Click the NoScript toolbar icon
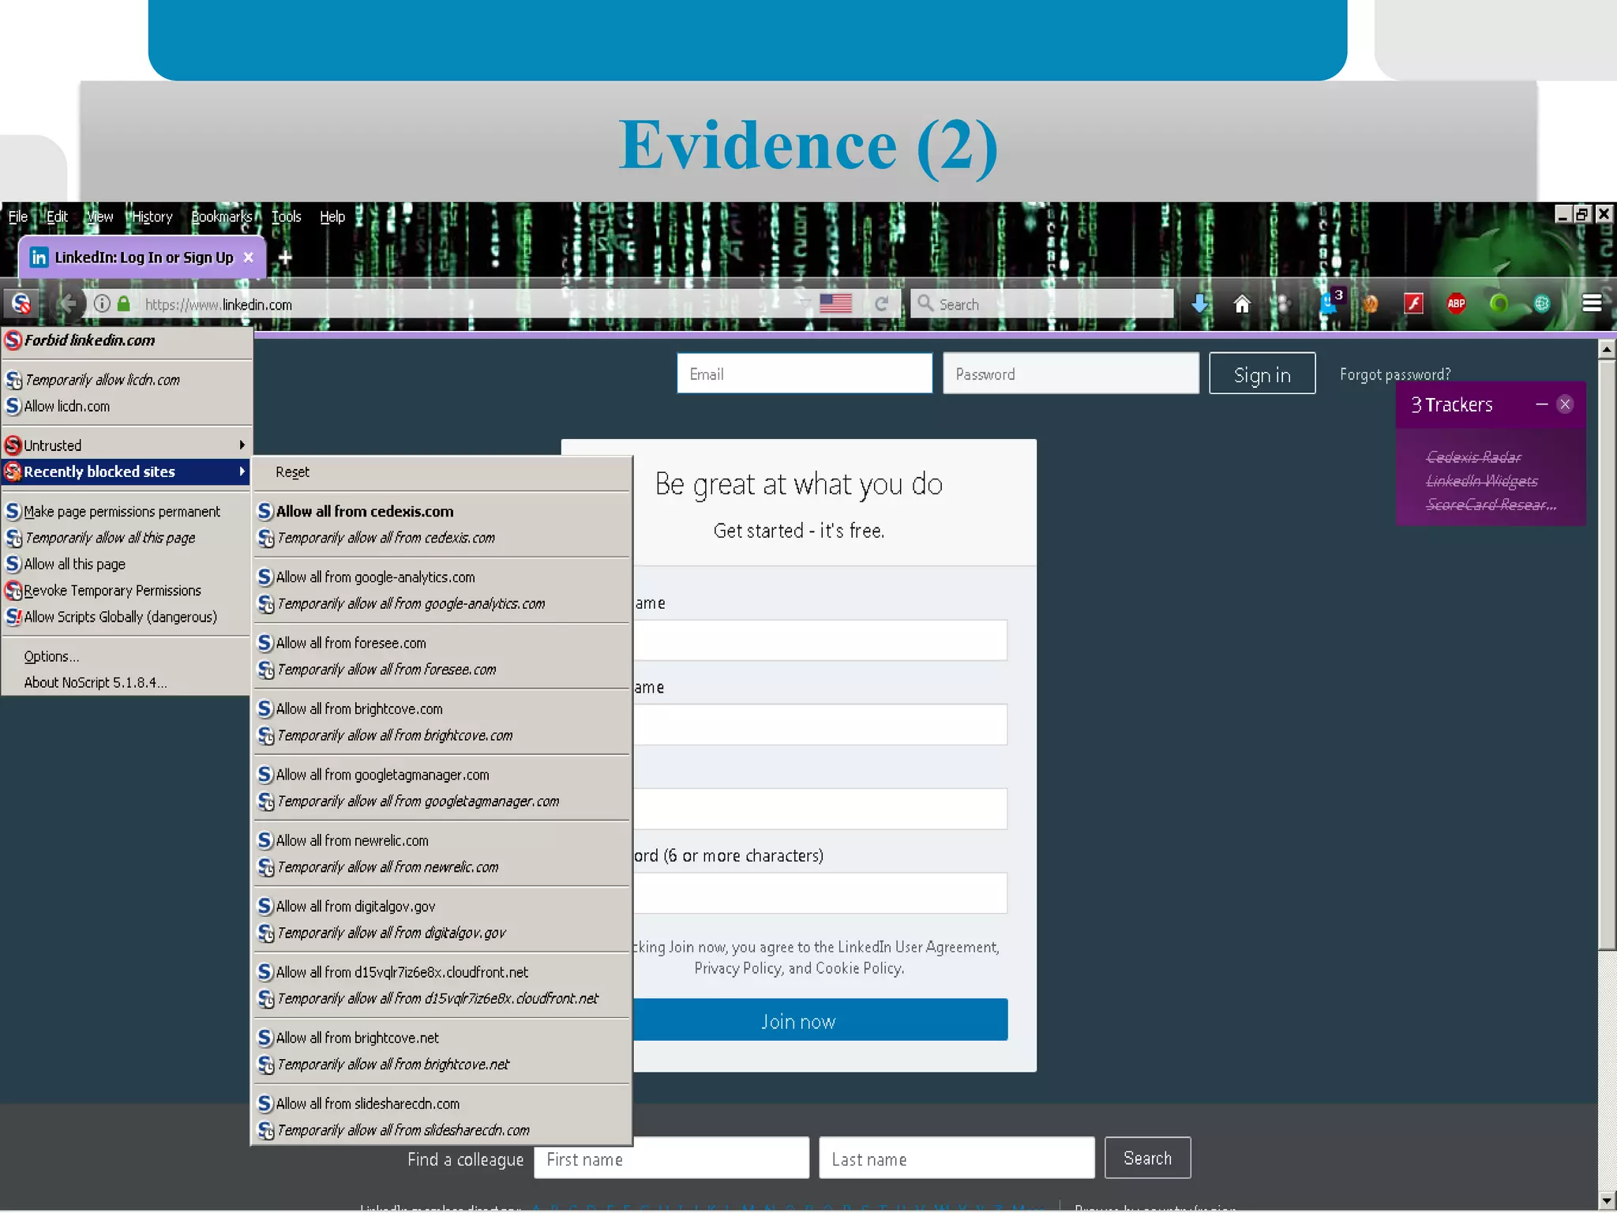This screenshot has width=1617, height=1213. click(21, 303)
